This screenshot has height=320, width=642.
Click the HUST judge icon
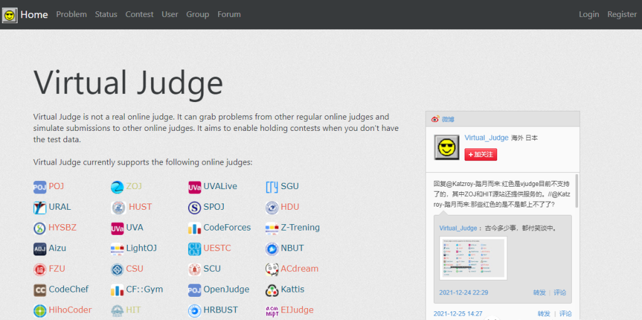(118, 207)
